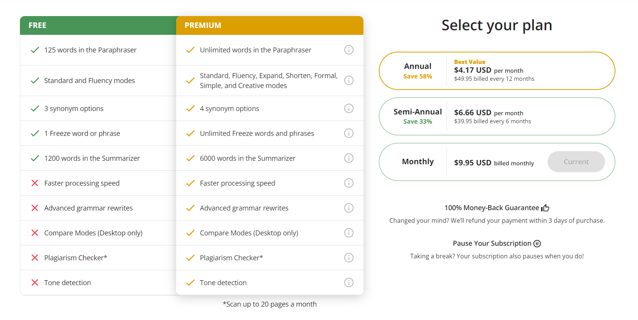
Task: Select the PREMIUM column header
Action: [203, 25]
